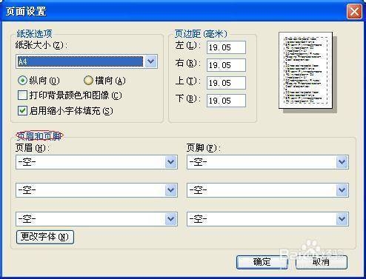Open the paper size A4 dropdown
This screenshot has width=366, height=279.
pos(87,61)
